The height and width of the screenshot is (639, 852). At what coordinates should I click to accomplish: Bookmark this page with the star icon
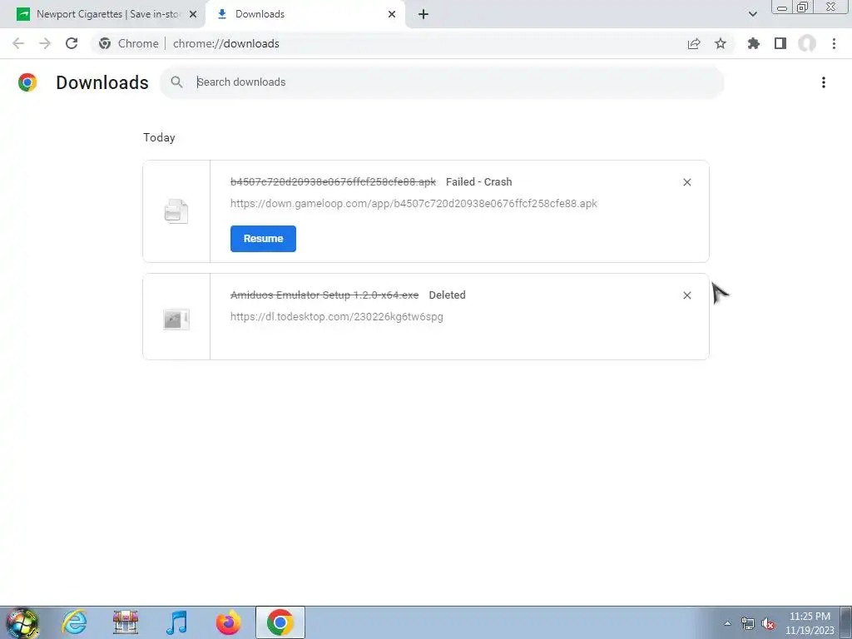(x=721, y=43)
